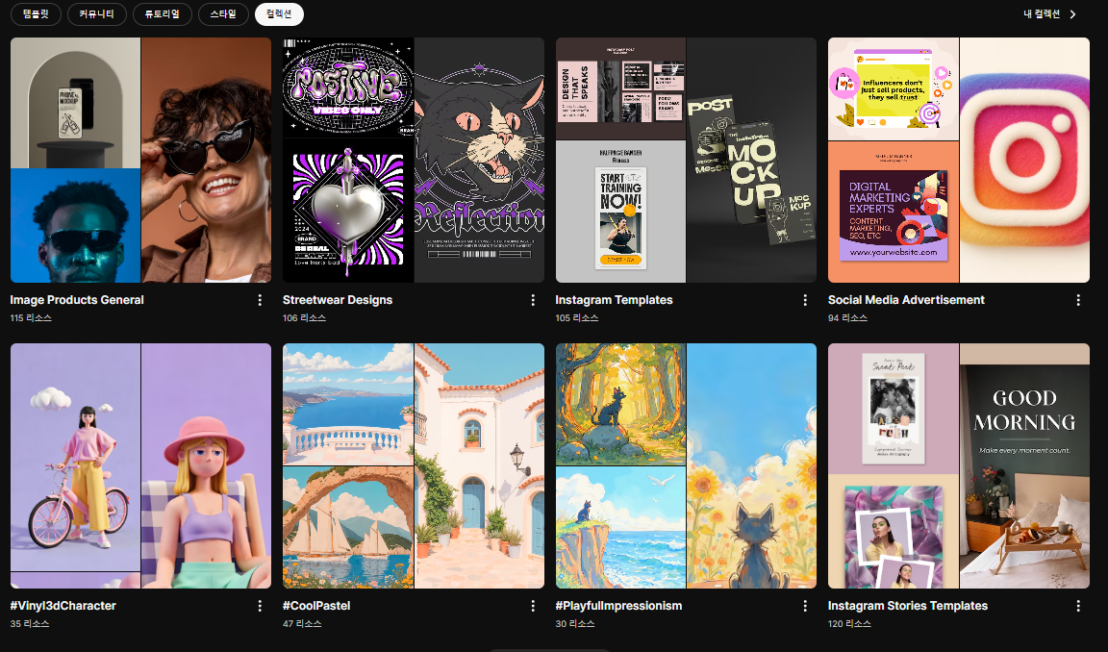Open the Social Media Advertisement title
This screenshot has height=652, width=1108.
906,300
